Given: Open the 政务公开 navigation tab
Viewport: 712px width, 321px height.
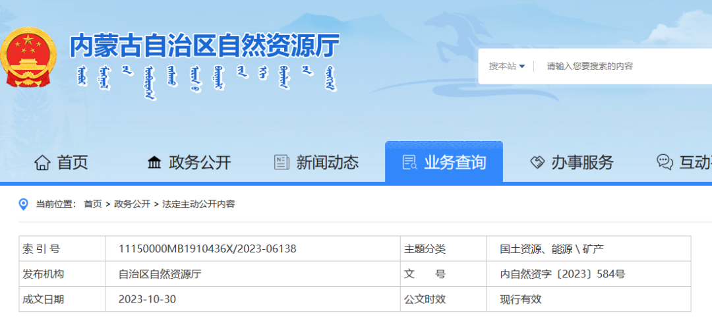Looking at the screenshot, I should click(189, 162).
